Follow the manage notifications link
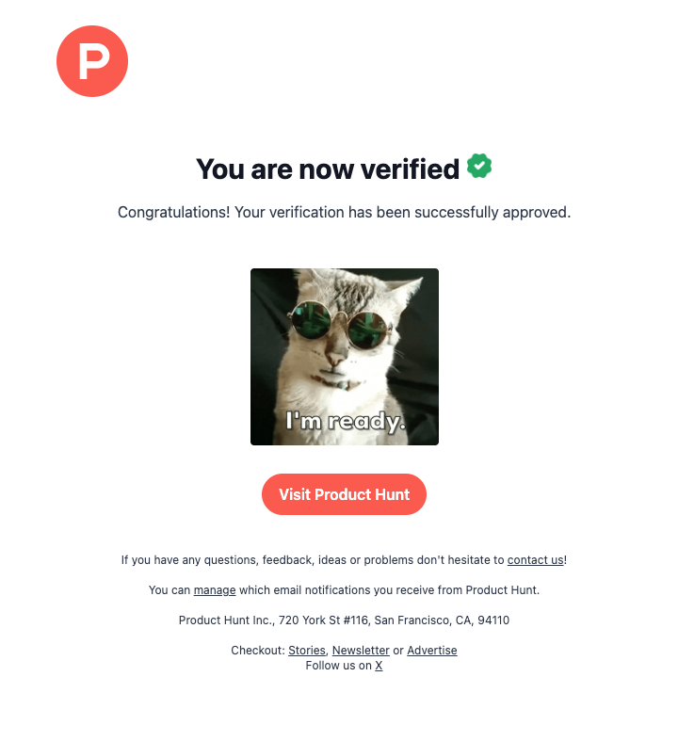678x741 pixels. 214,590
